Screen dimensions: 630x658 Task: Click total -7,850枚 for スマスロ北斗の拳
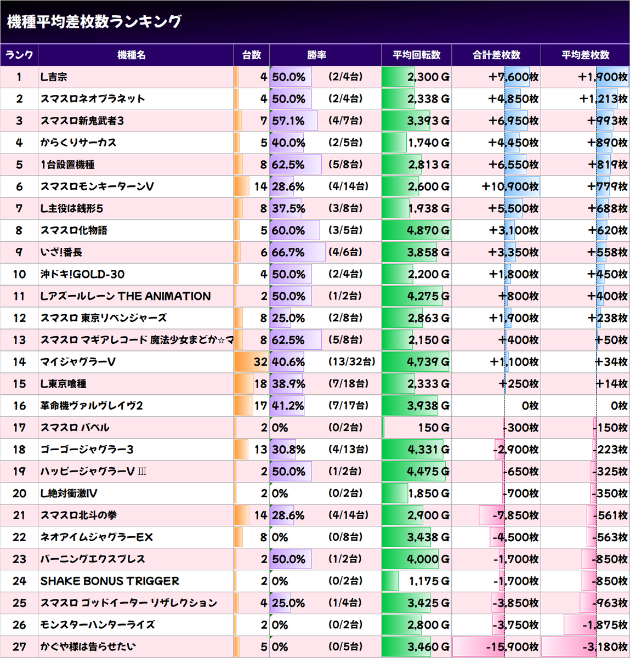point(515,515)
